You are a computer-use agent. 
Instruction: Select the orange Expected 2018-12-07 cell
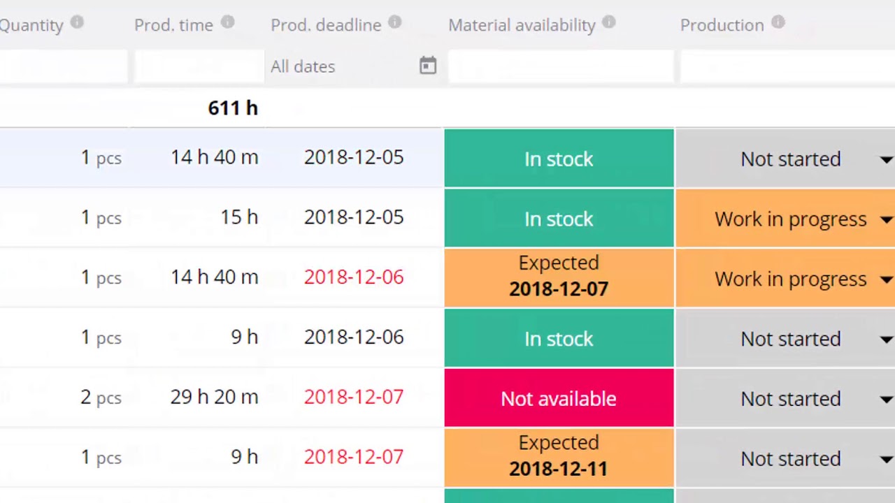(x=559, y=278)
